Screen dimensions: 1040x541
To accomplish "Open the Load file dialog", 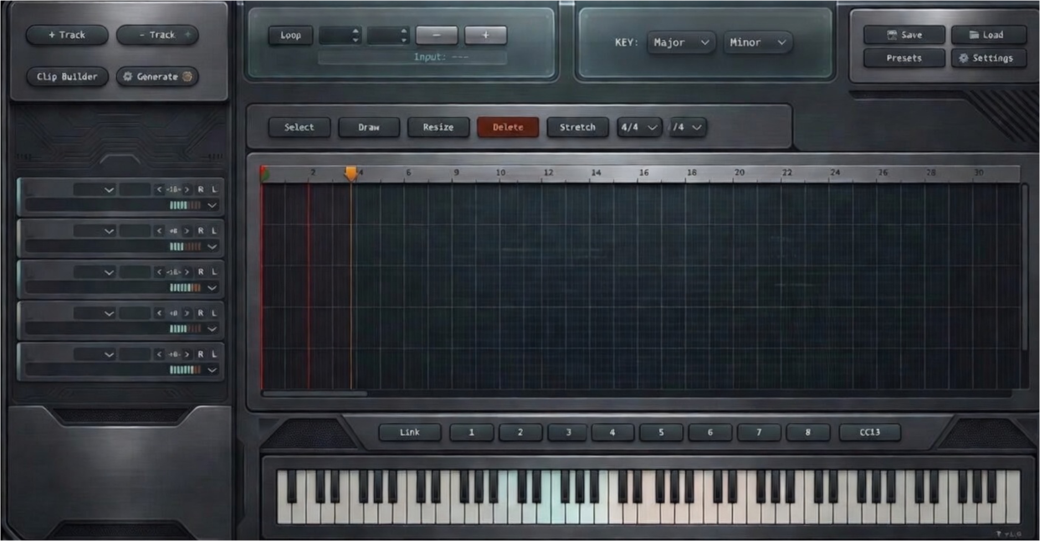I will 988,35.
